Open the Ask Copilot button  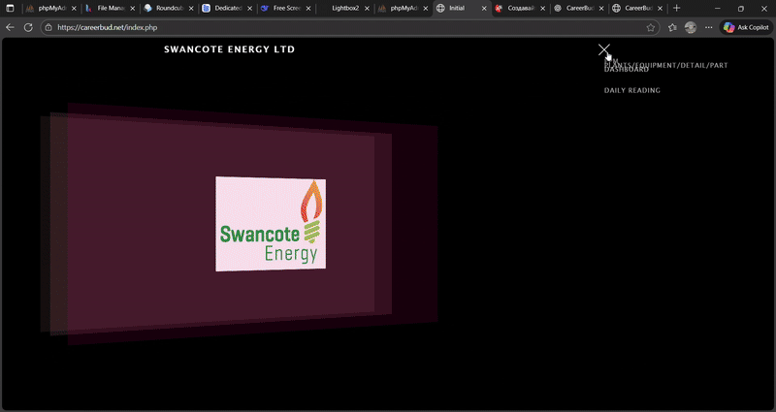pyautogui.click(x=746, y=27)
